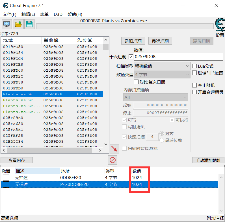The width and height of the screenshot is (225, 222).
Task: Select the 最后位数 radio button
Action: point(162,140)
